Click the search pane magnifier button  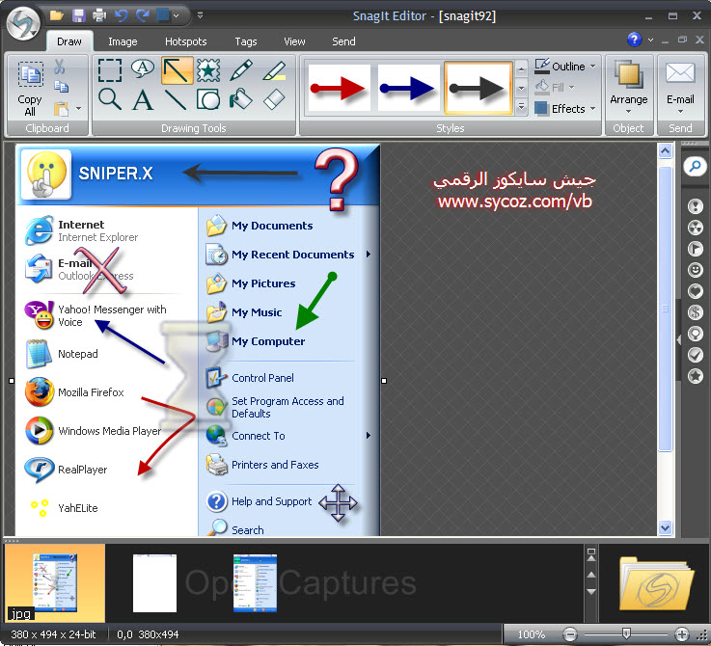(695, 167)
